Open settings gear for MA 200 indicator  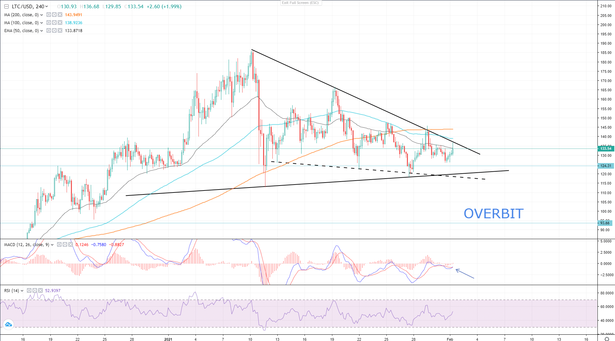pyautogui.click(x=54, y=15)
